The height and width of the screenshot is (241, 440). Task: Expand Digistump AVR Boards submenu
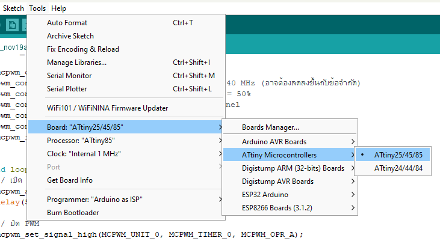(290, 181)
